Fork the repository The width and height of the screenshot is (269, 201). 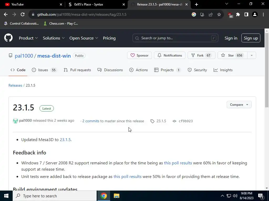[201, 55]
